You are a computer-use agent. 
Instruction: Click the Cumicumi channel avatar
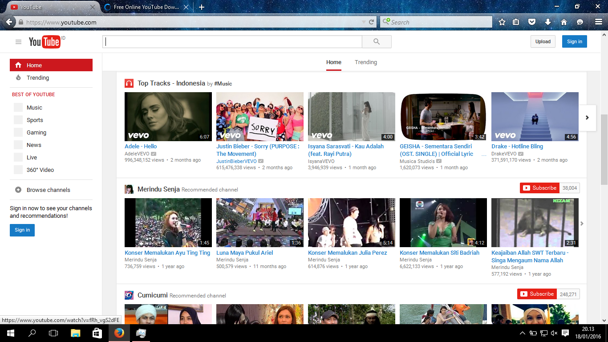[x=129, y=295]
